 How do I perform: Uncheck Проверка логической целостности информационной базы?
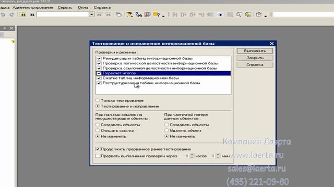coord(99,63)
